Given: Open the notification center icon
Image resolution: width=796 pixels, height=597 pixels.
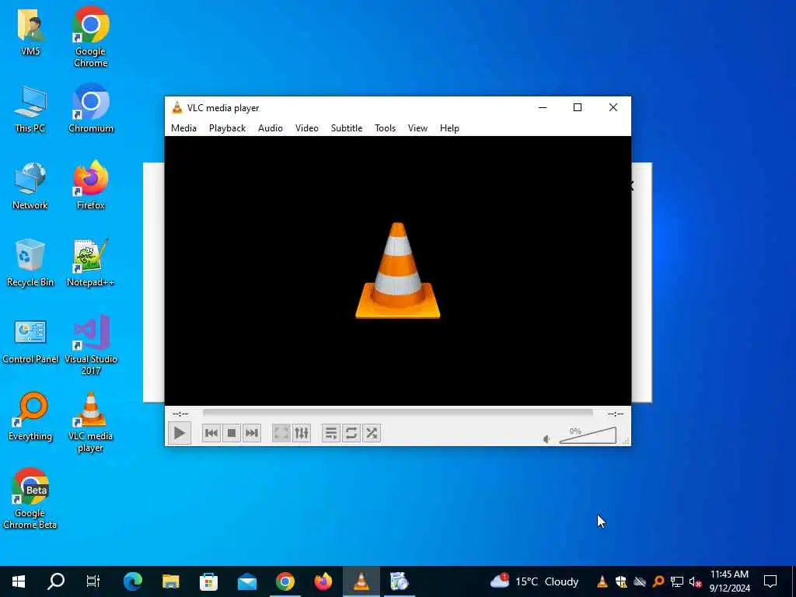Looking at the screenshot, I should pyautogui.click(x=770, y=581).
